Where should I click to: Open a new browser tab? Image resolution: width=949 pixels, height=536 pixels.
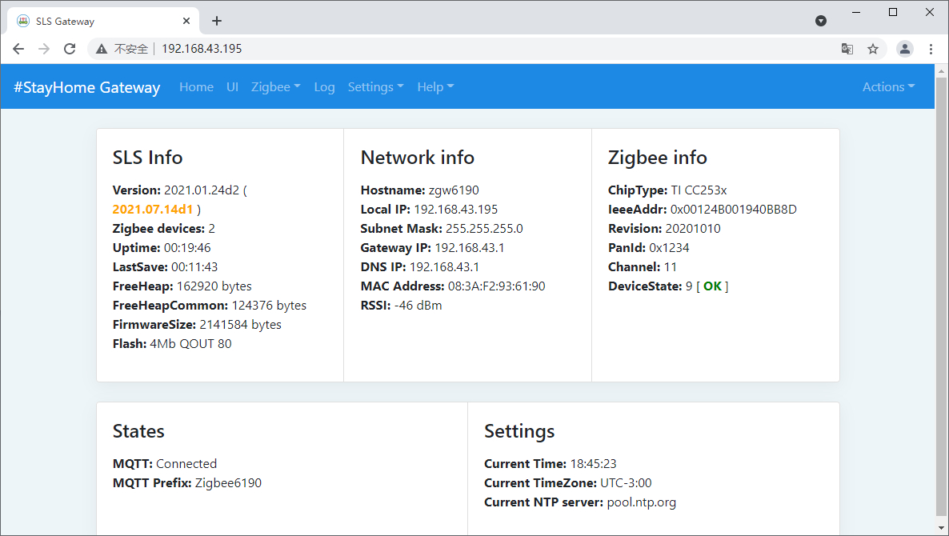coord(217,21)
